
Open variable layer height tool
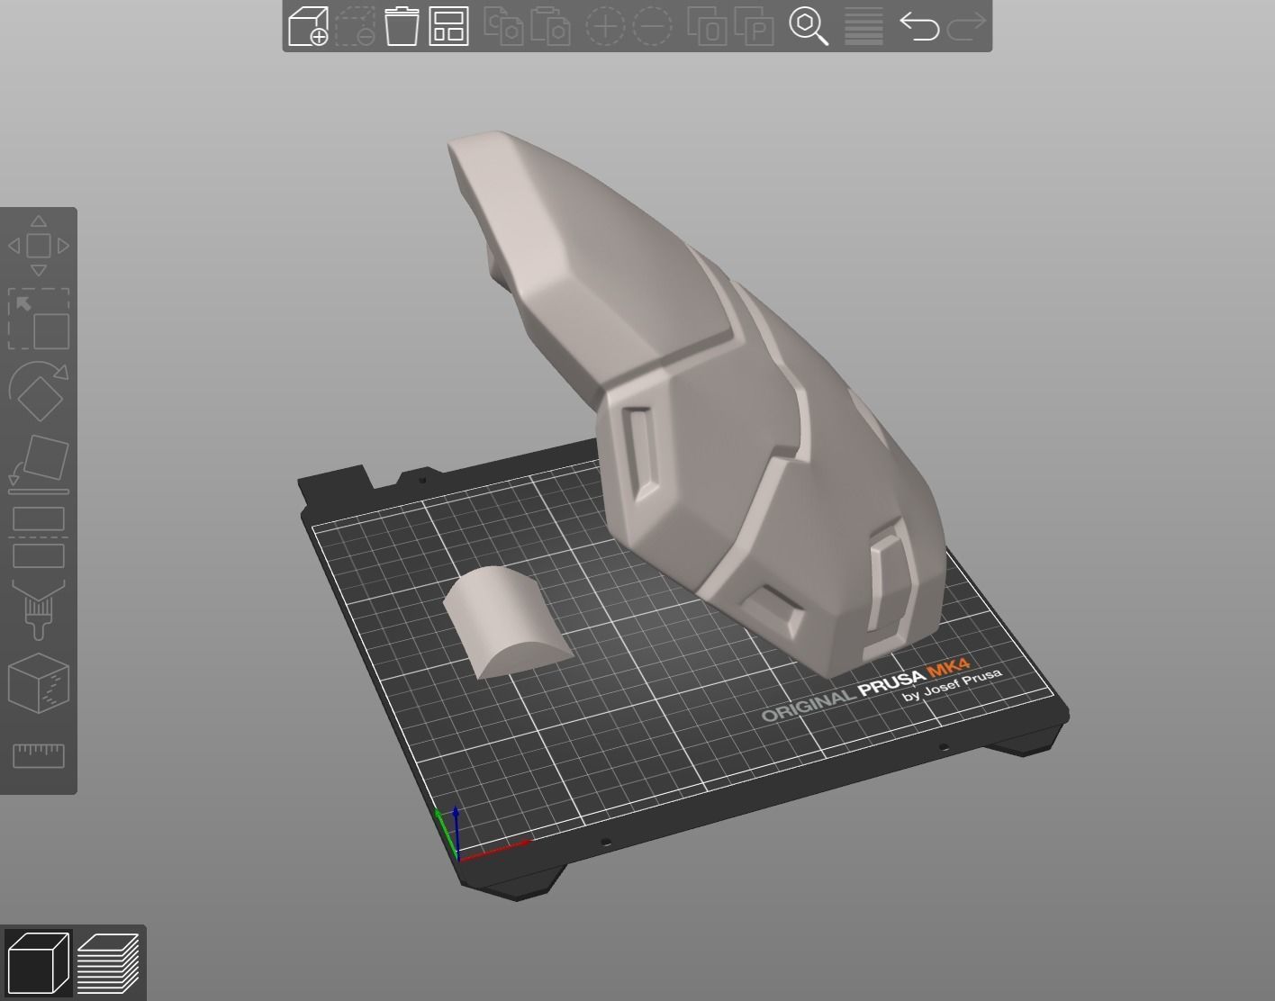point(864,26)
